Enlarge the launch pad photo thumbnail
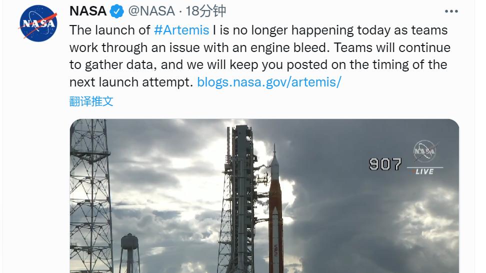Screen dimensions: 486x273 click(x=264, y=196)
